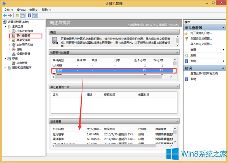The width and height of the screenshot is (228, 163).
Task: Click the Up one level folder icon
Action: tap(17, 16)
